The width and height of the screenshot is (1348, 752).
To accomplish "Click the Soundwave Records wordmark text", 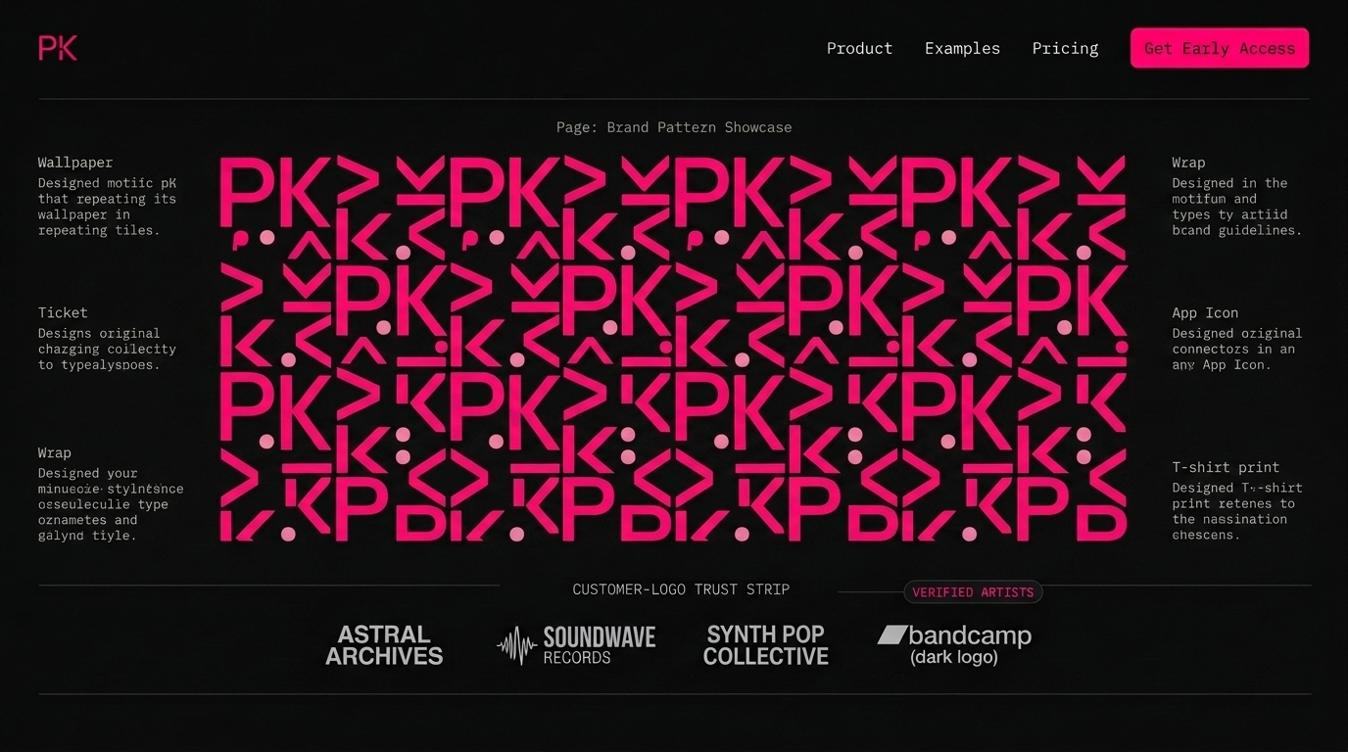I will point(599,646).
